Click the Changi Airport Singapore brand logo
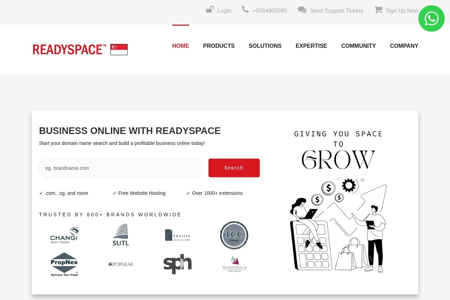Viewport: 450px width, 300px height. 64,235
